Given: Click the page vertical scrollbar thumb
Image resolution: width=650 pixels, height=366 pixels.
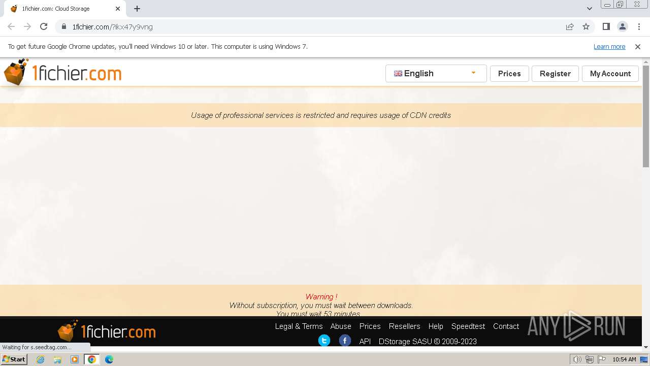Looking at the screenshot, I should click(646, 116).
